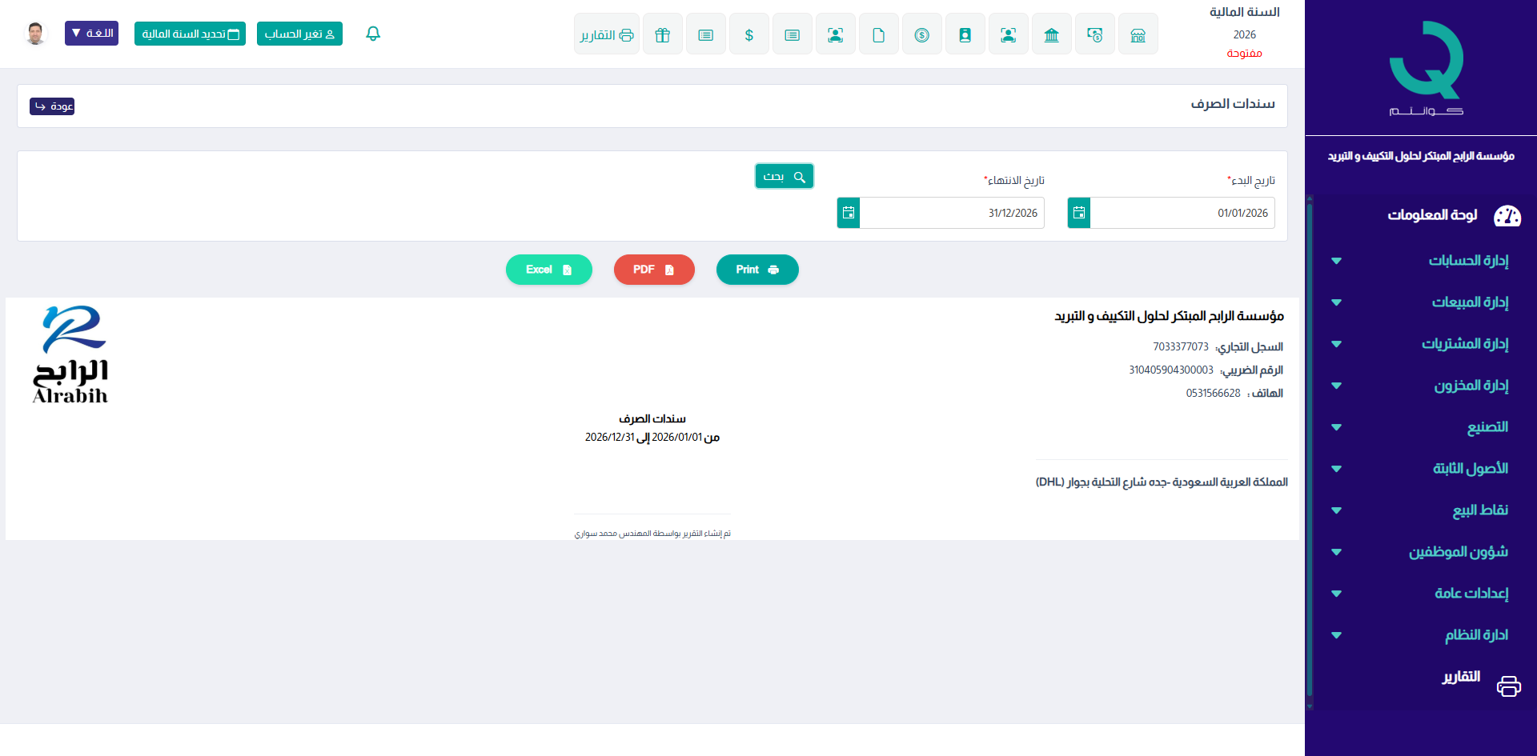Image resolution: width=1537 pixels, height=756 pixels.
Task: Click the blank document page icon
Action: 878,34
